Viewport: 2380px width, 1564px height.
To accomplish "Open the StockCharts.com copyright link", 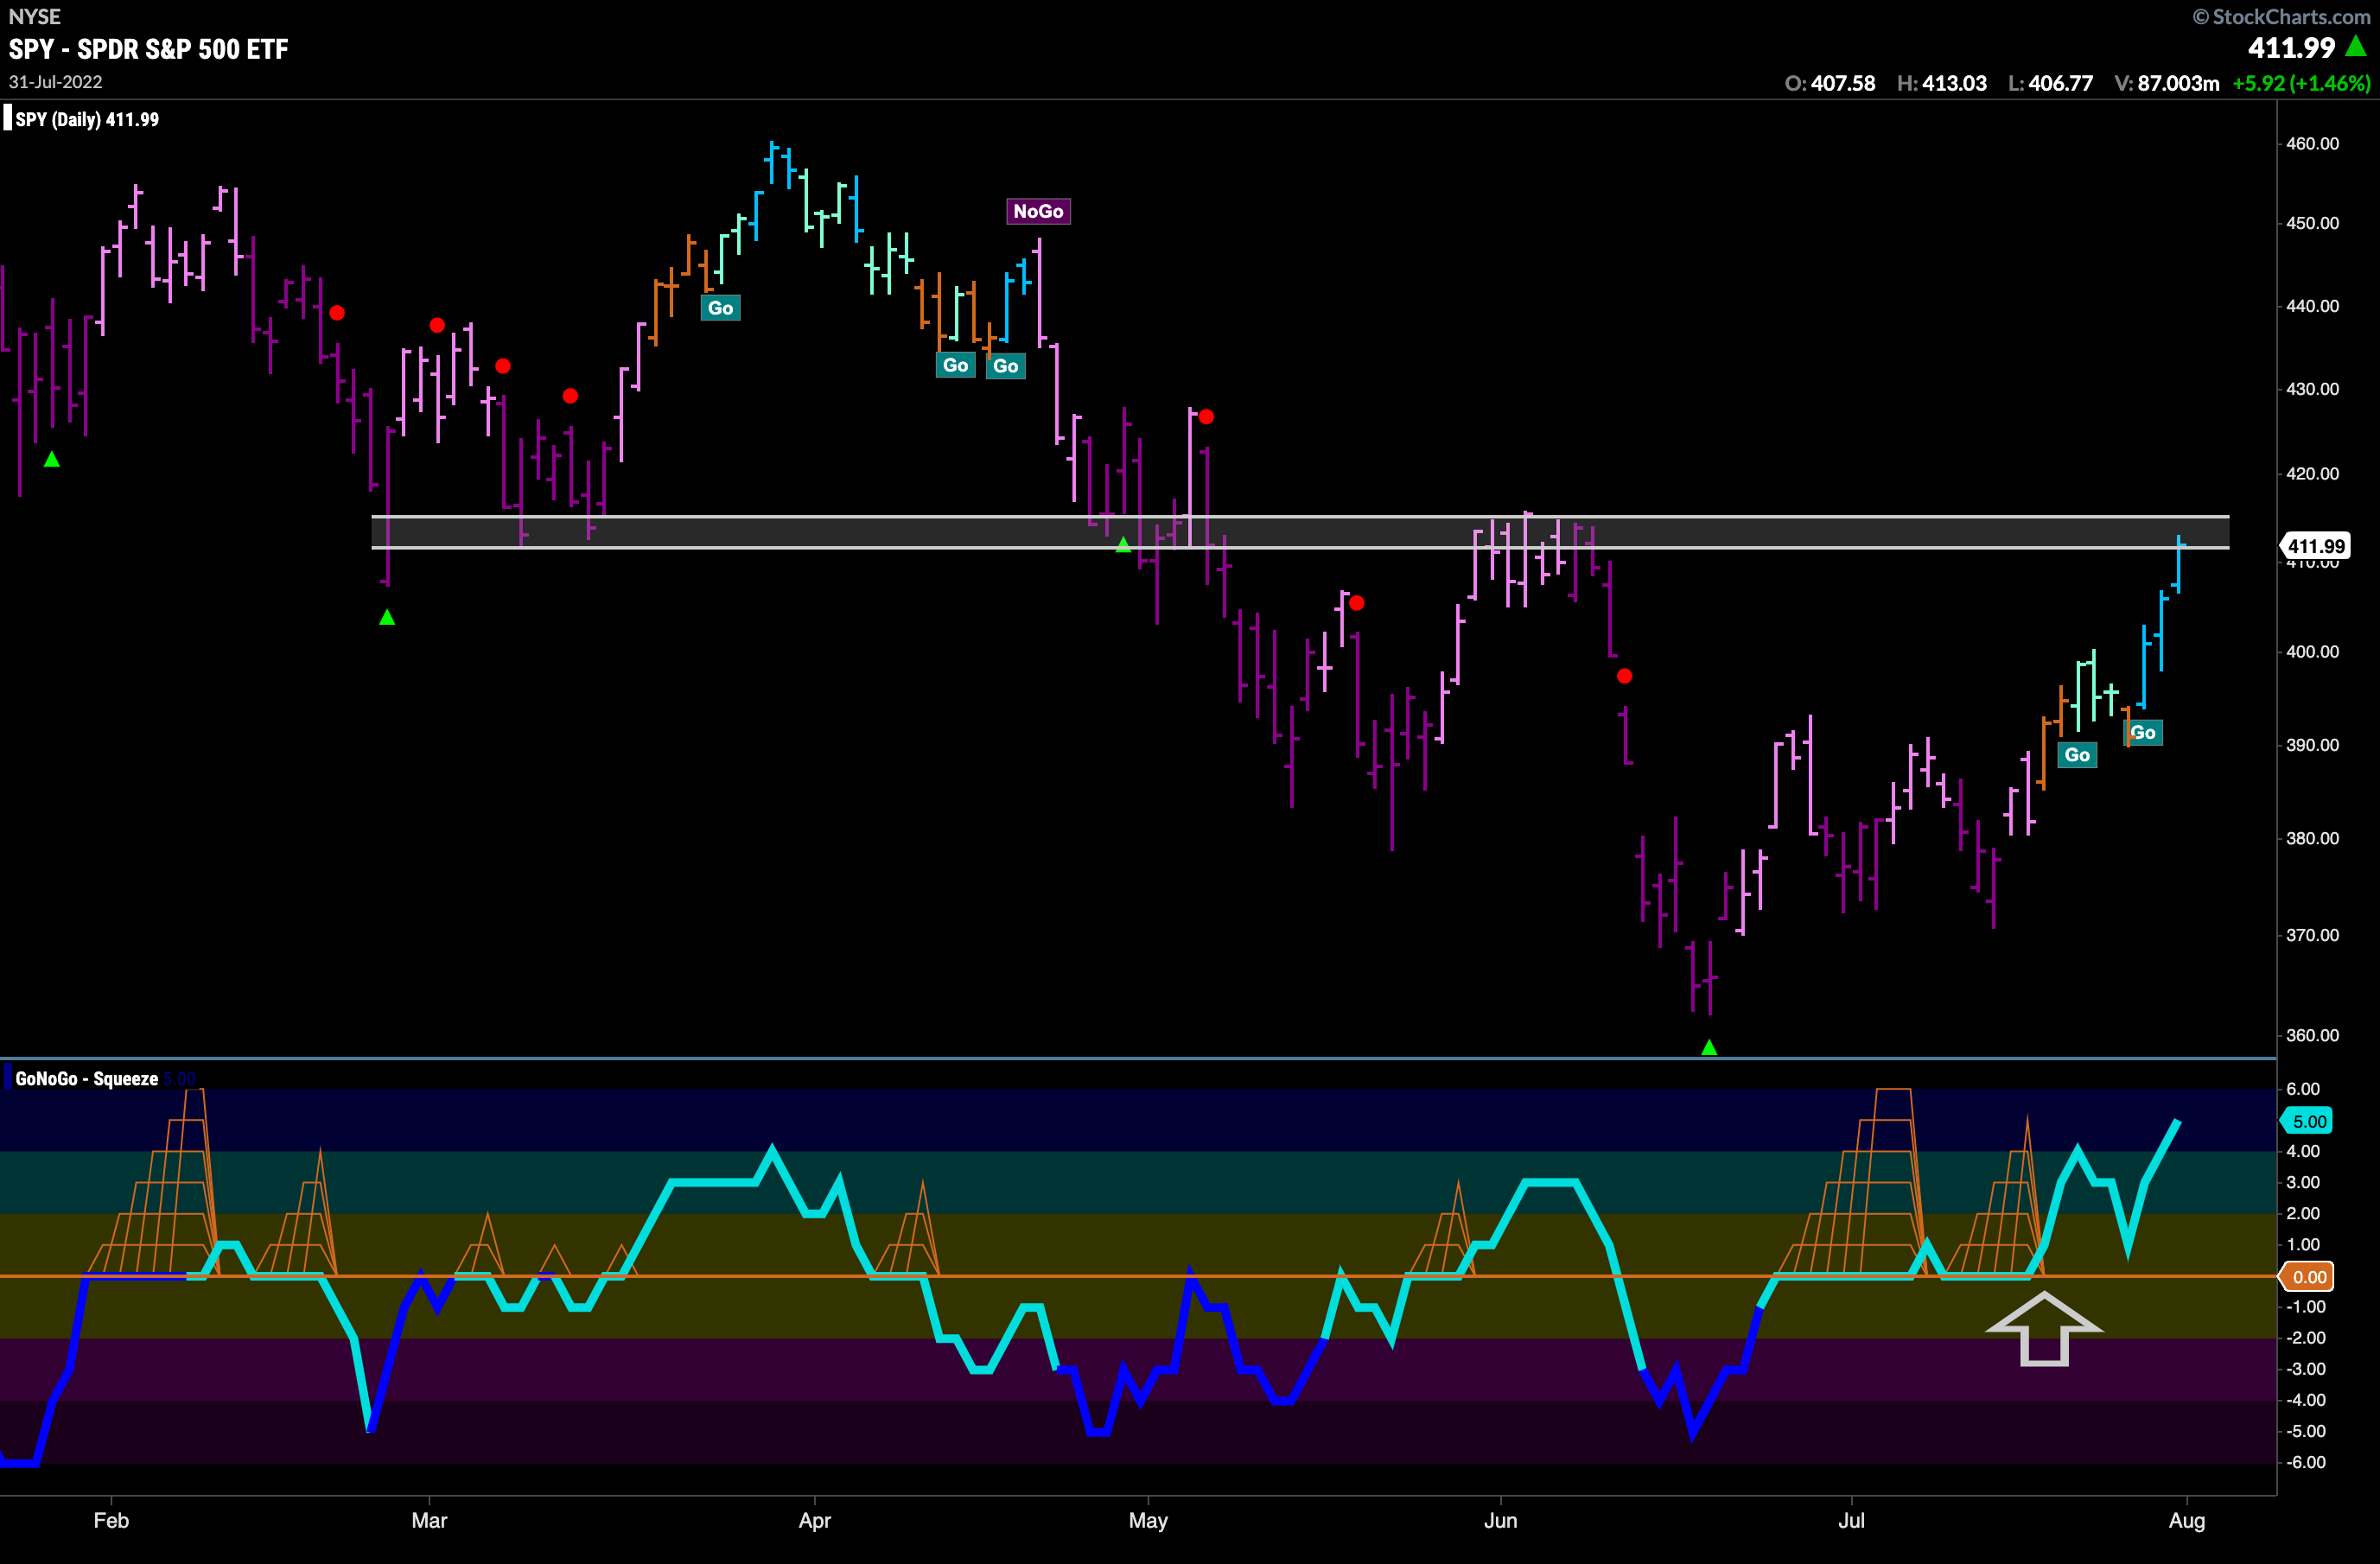I will 2281,16.
